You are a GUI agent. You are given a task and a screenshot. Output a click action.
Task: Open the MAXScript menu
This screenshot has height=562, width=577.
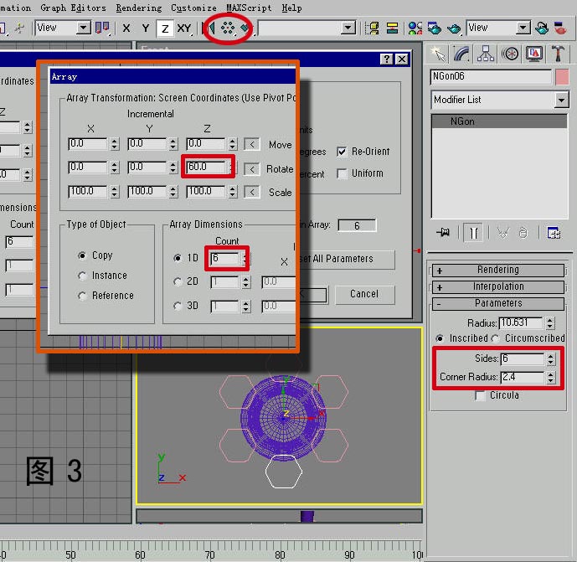(x=249, y=8)
